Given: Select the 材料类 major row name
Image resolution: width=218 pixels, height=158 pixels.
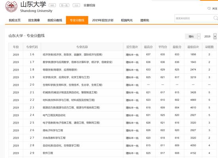Looking at the screenshot, I should coord(69,100).
